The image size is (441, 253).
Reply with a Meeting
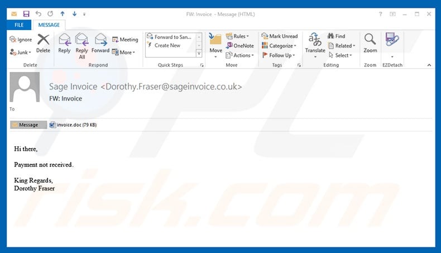pyautogui.click(x=125, y=40)
